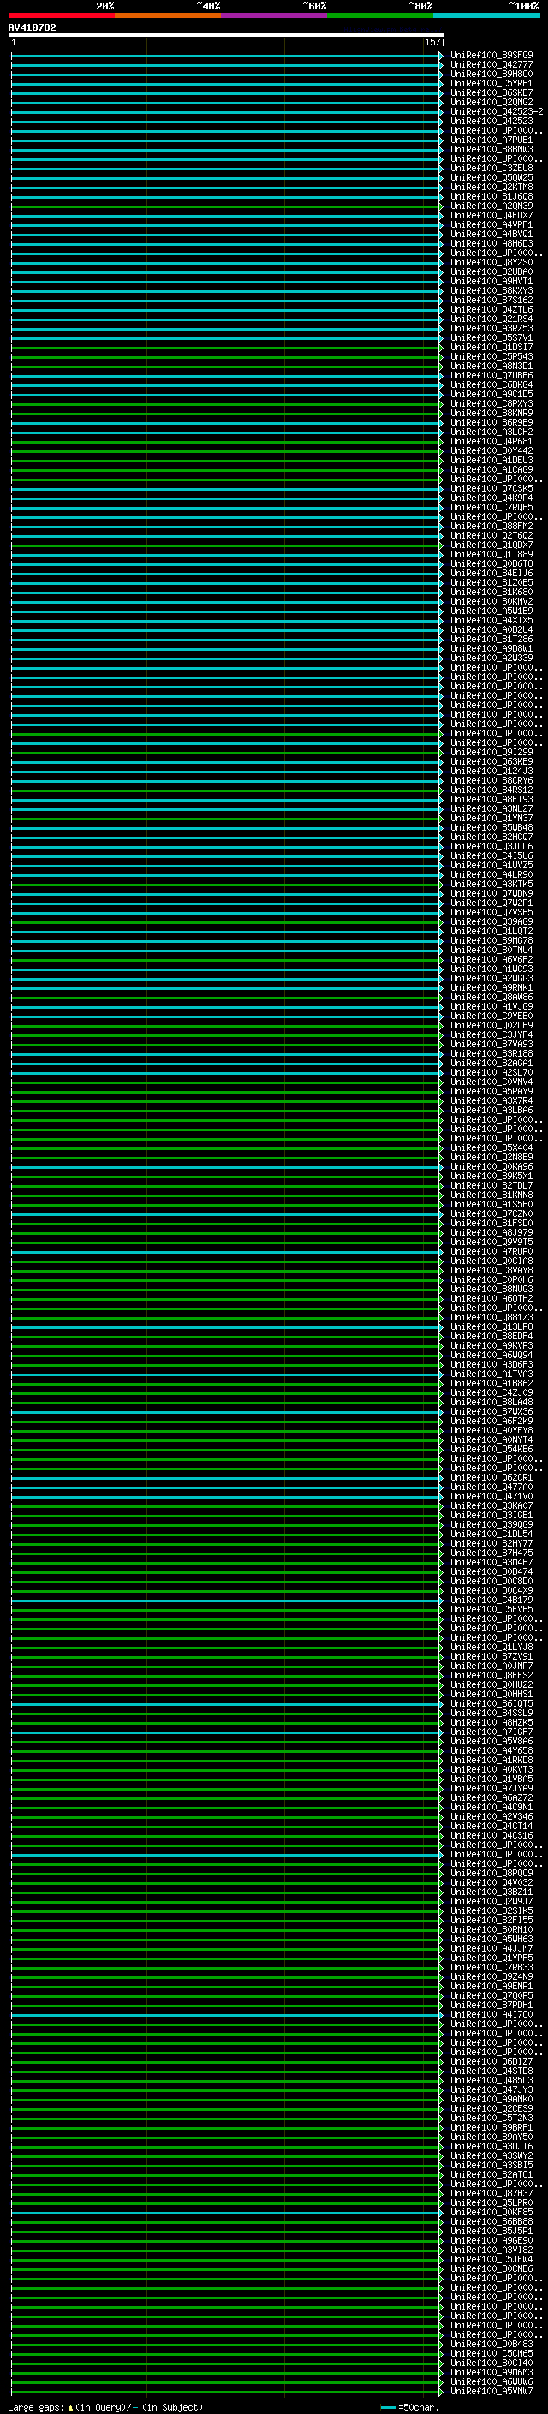The height and width of the screenshot is (2414, 548).
Task: Select hit label UniRef100_B9BRF1
Action: tap(491, 2127)
